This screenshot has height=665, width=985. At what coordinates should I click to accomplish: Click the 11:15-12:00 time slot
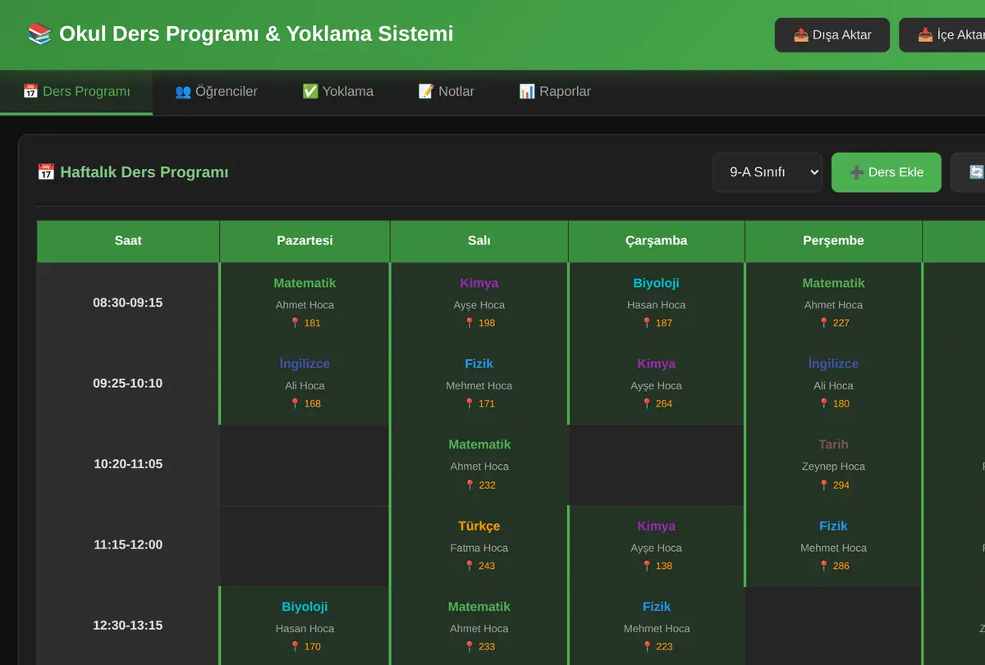coord(128,545)
